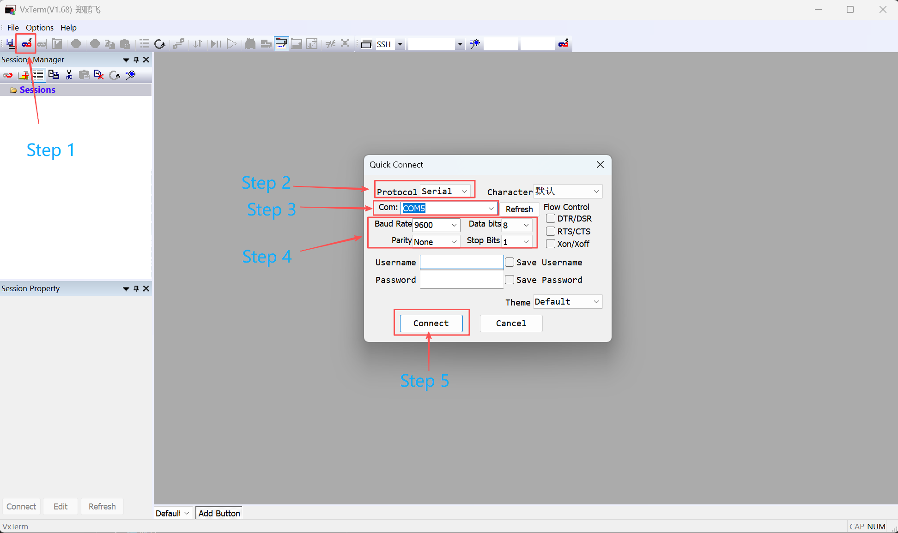Click Refresh next to Com port
Viewport: 898px width, 533px height.
[519, 209]
